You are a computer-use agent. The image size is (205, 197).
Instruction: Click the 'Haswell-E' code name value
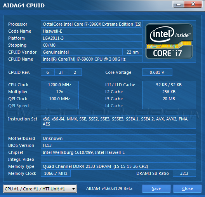tap(92, 31)
